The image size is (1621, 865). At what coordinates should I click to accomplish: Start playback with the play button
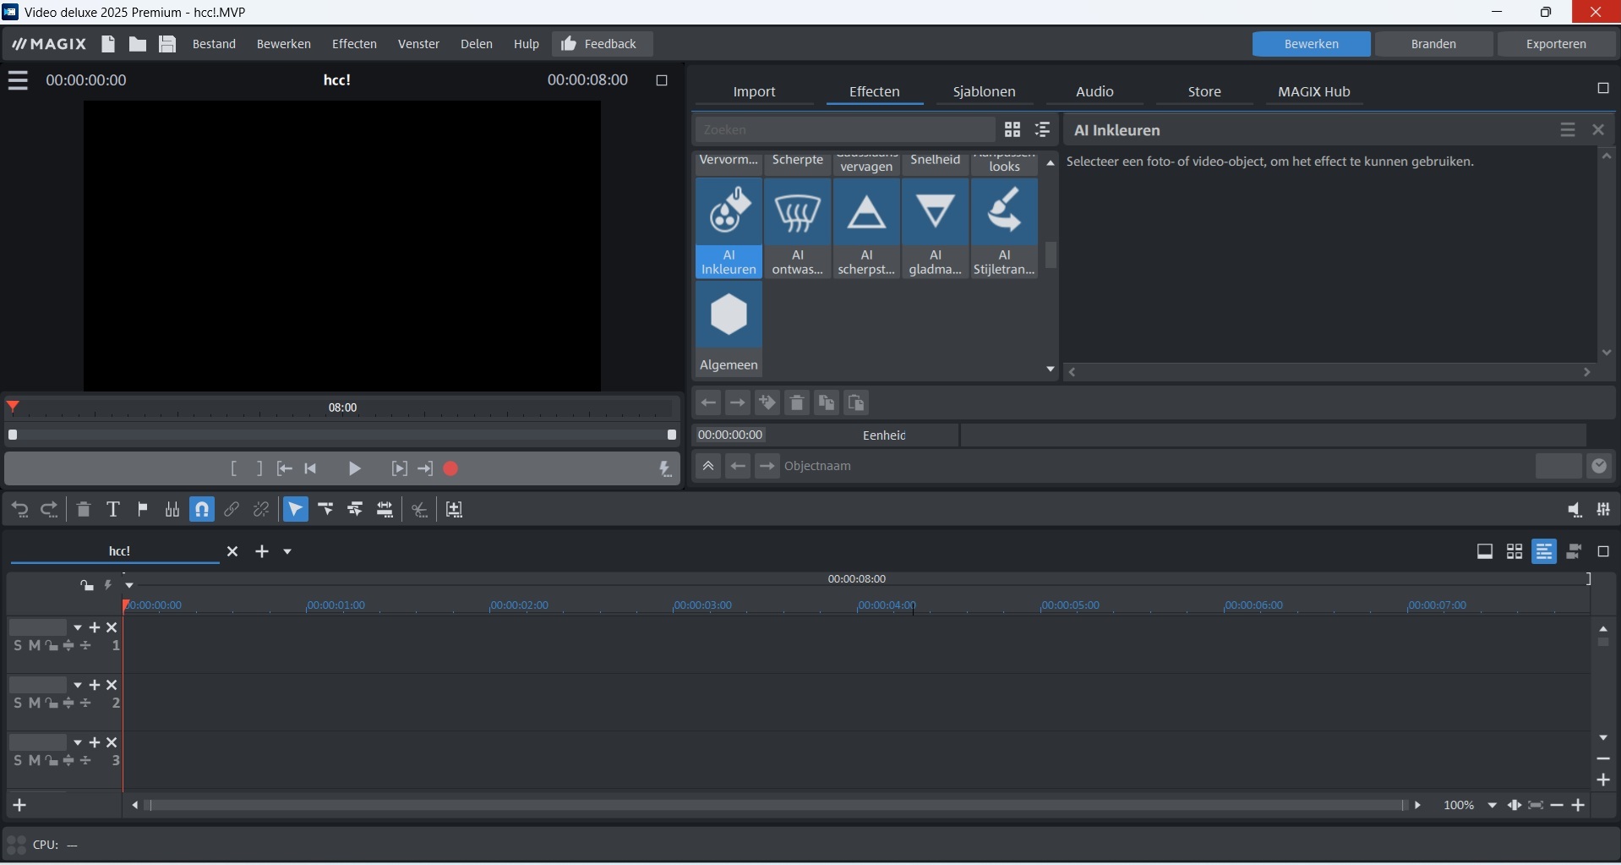pyautogui.click(x=355, y=468)
